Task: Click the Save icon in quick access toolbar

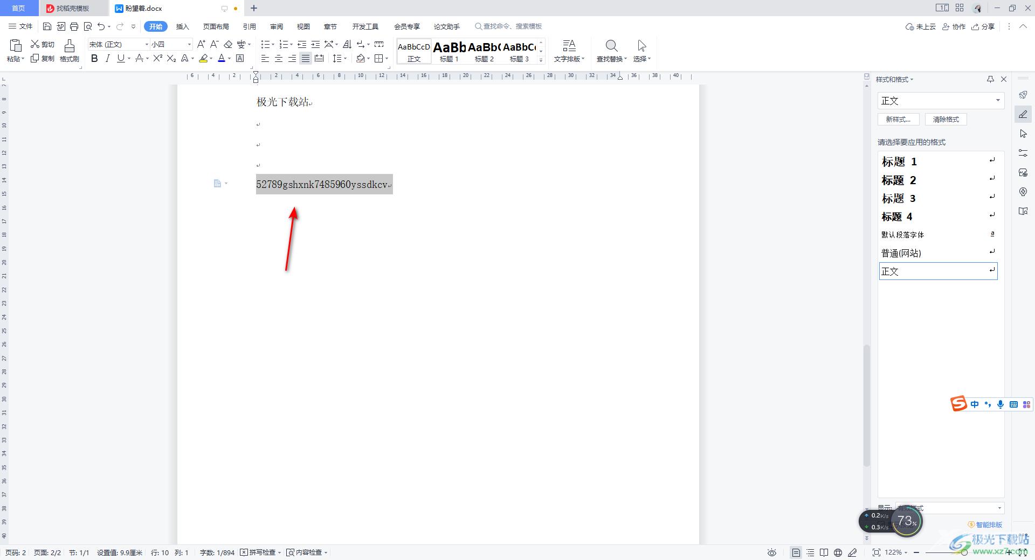Action: (47, 26)
